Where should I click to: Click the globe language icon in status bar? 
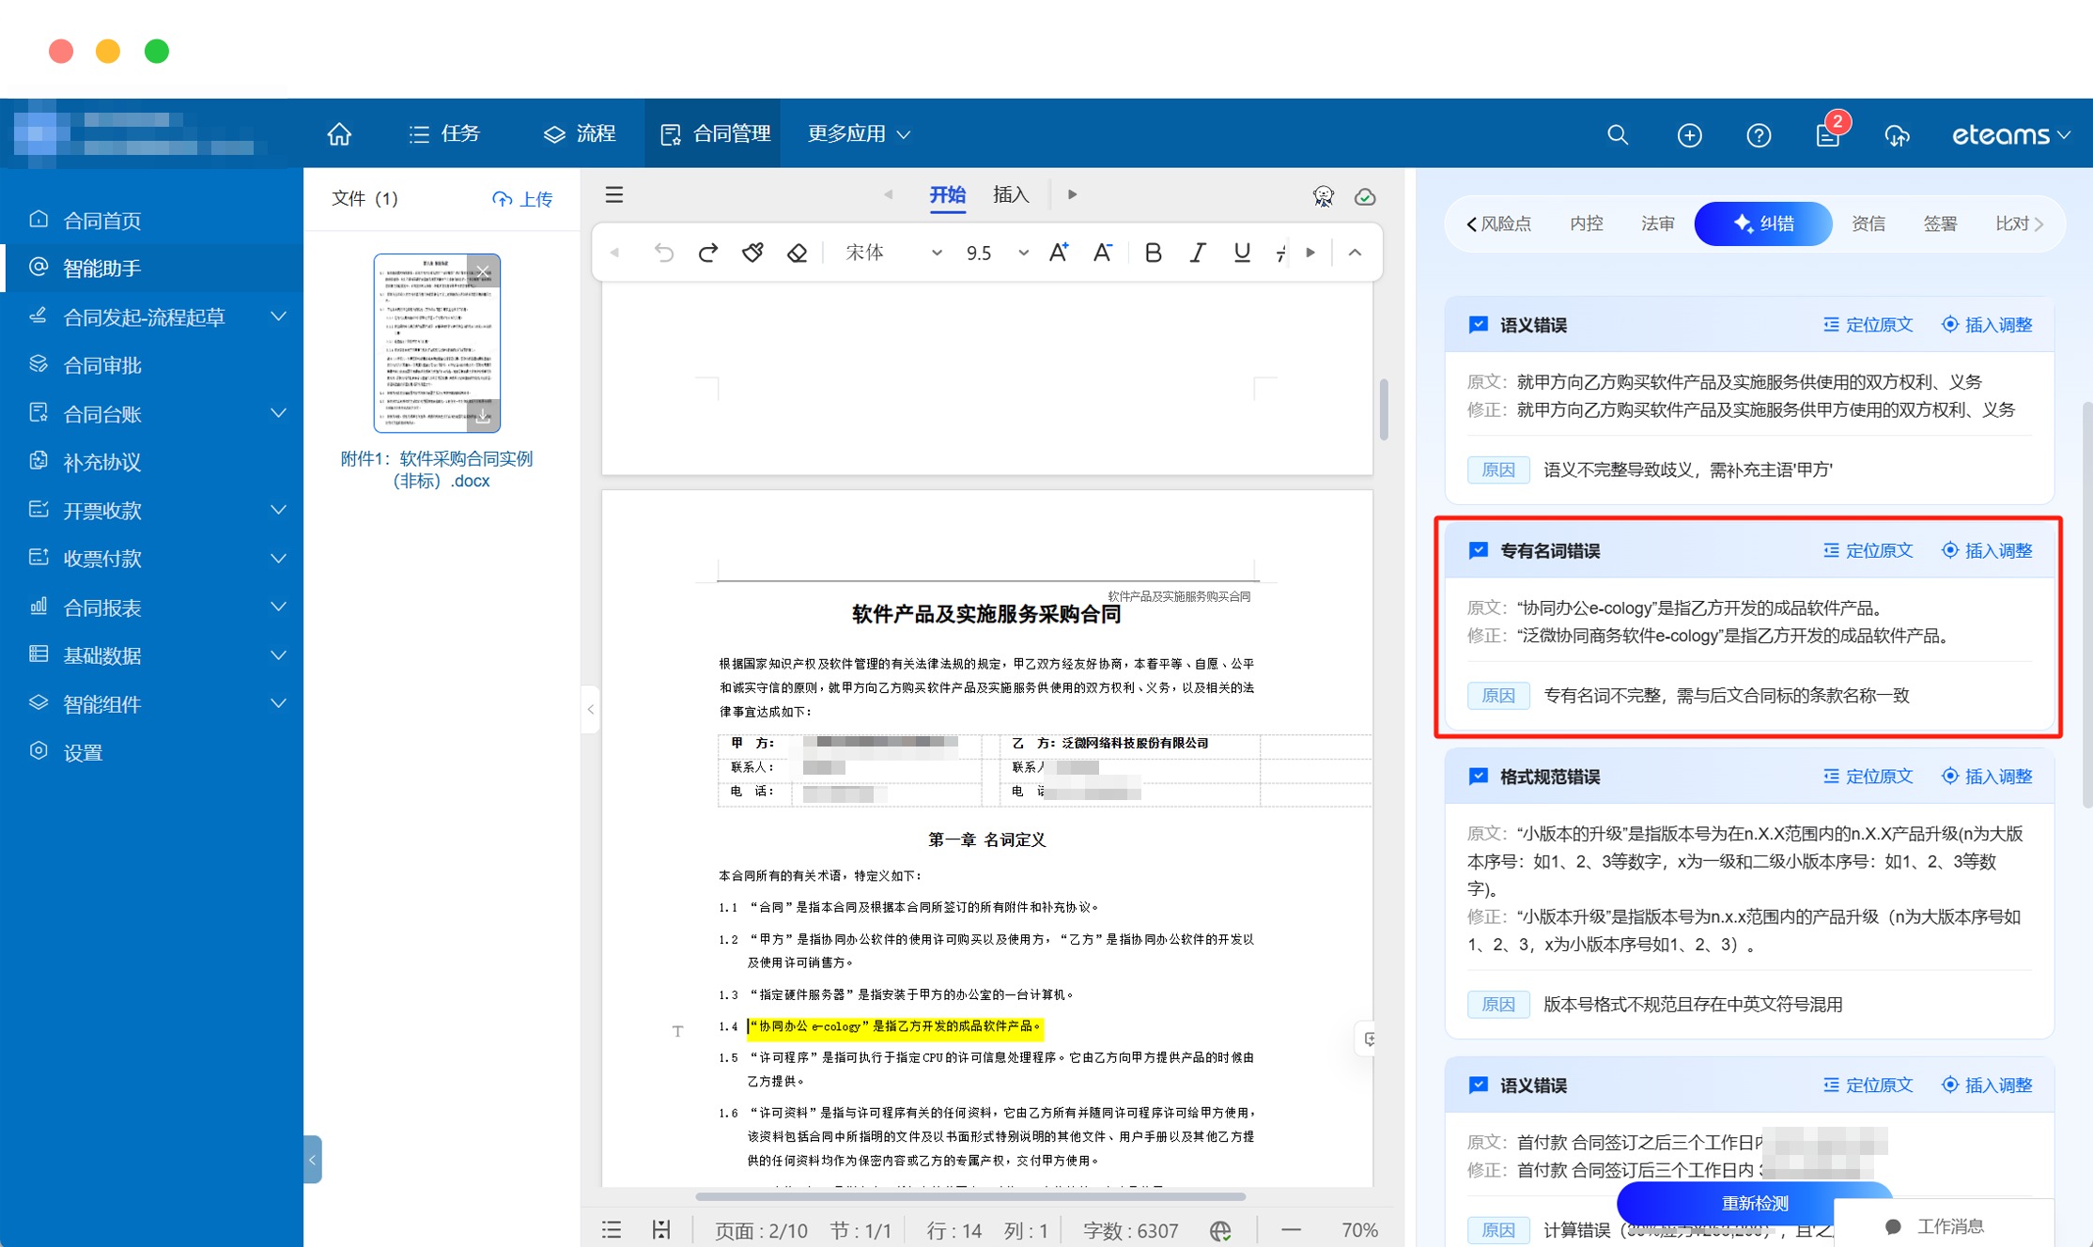pos(1220,1230)
